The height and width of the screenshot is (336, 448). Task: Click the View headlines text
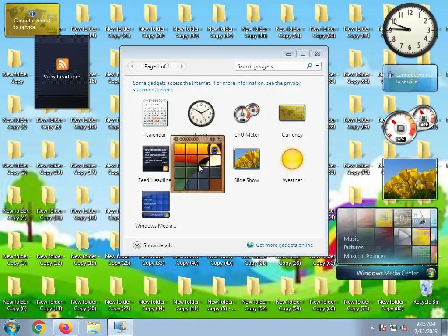62,77
